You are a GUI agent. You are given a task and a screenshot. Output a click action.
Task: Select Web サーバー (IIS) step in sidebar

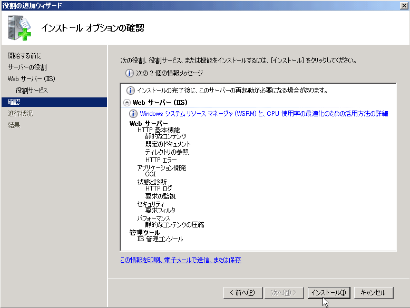pos(32,79)
